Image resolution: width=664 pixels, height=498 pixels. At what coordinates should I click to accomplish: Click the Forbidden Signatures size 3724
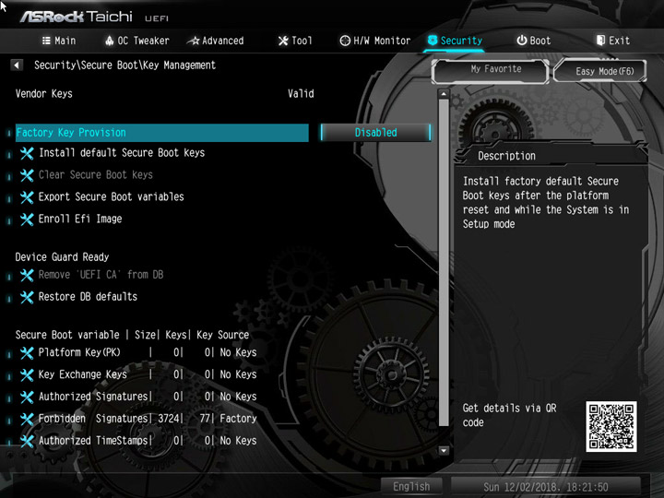(x=169, y=419)
